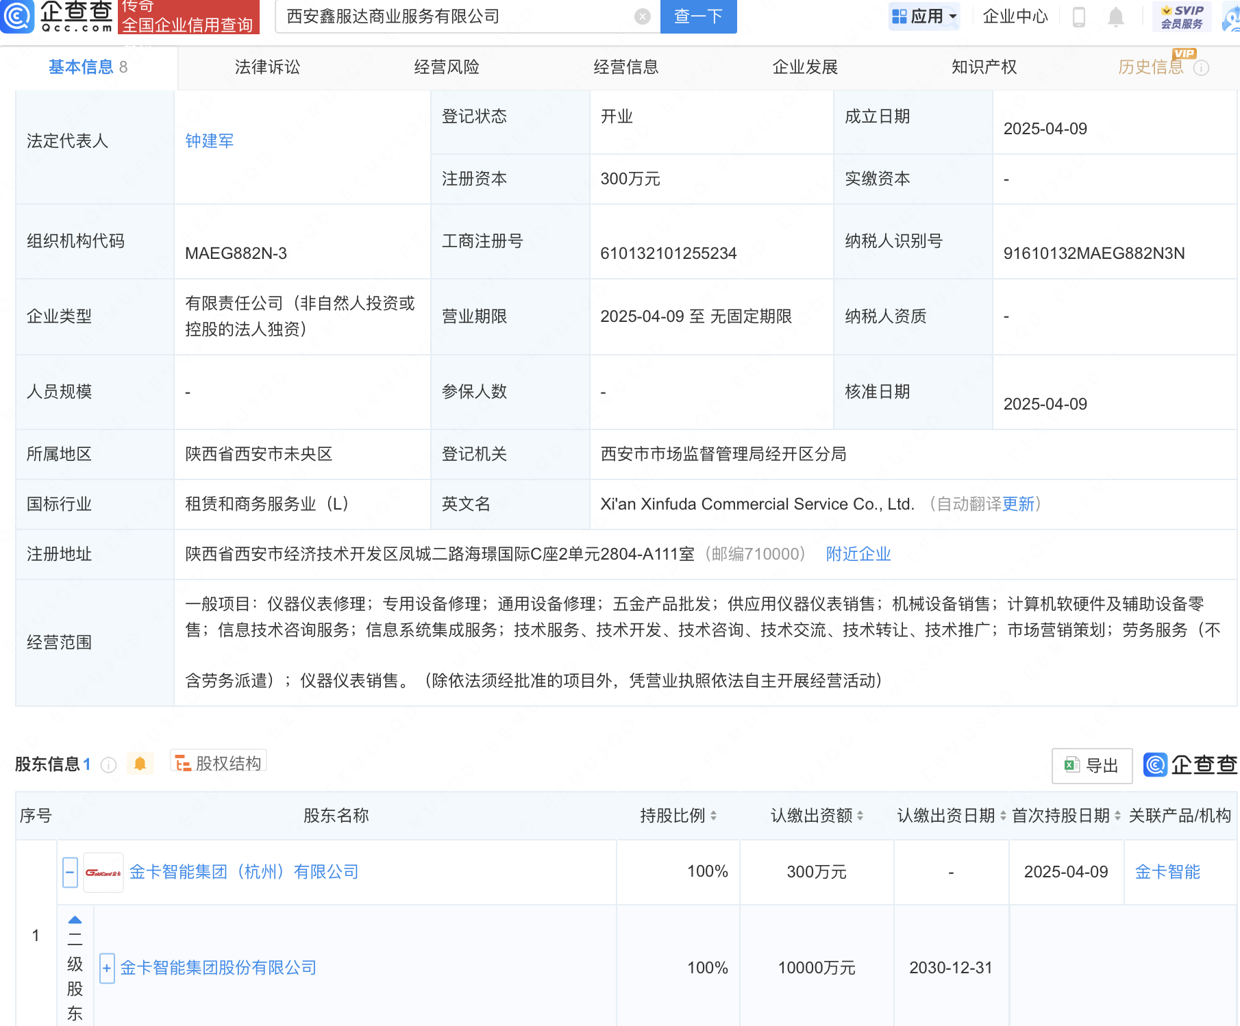Open the 应用 dropdown menu
This screenshot has height=1026, width=1240.
pyautogui.click(x=924, y=16)
